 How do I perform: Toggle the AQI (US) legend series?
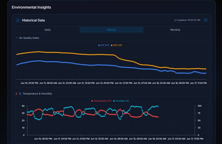point(117,45)
